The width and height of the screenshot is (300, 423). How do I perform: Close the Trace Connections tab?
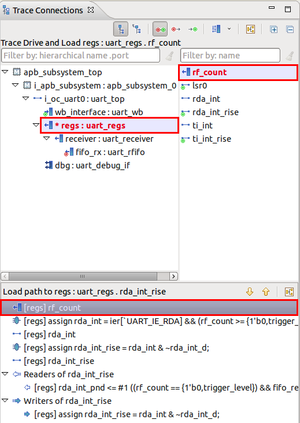click(x=91, y=10)
